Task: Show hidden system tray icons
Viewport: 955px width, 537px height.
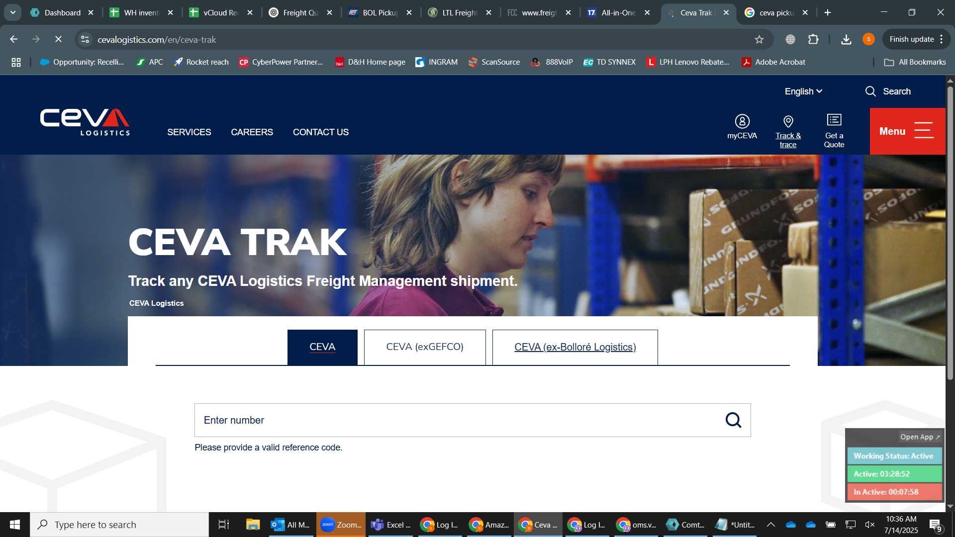Action: click(771, 525)
